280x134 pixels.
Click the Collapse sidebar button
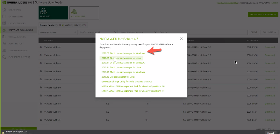point(18,129)
